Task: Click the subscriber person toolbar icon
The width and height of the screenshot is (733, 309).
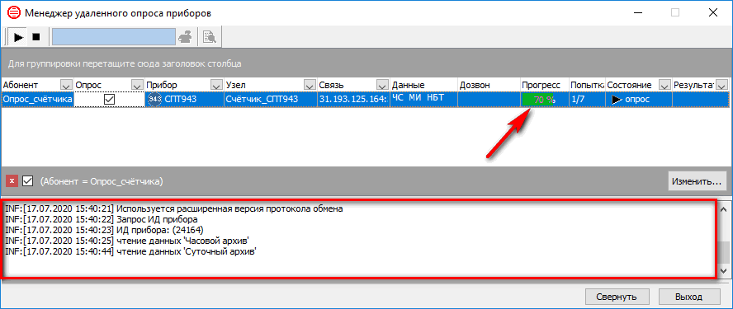Action: click(186, 36)
